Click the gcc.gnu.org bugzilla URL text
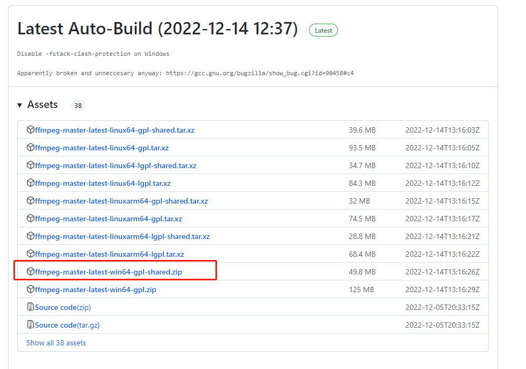This screenshot has height=369, width=526. click(260, 73)
